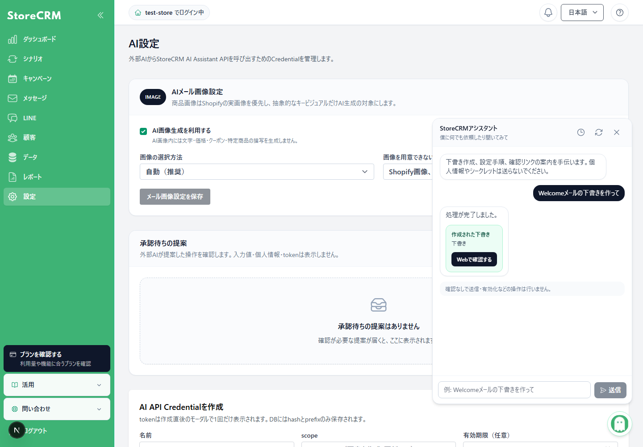Image resolution: width=643 pixels, height=447 pixels.
Task: Reset assistant conversation with refresh icon
Action: [x=599, y=132]
